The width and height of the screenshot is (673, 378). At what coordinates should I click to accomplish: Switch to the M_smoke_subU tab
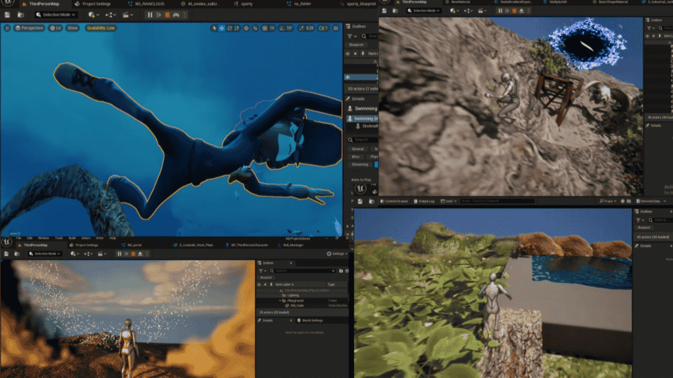tap(200, 4)
